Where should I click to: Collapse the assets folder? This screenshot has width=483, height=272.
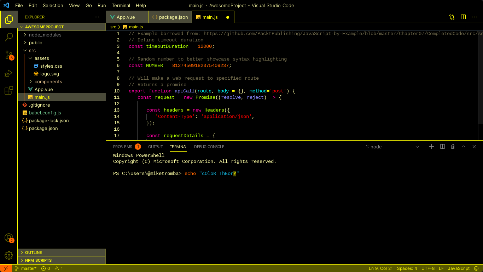(62, 58)
